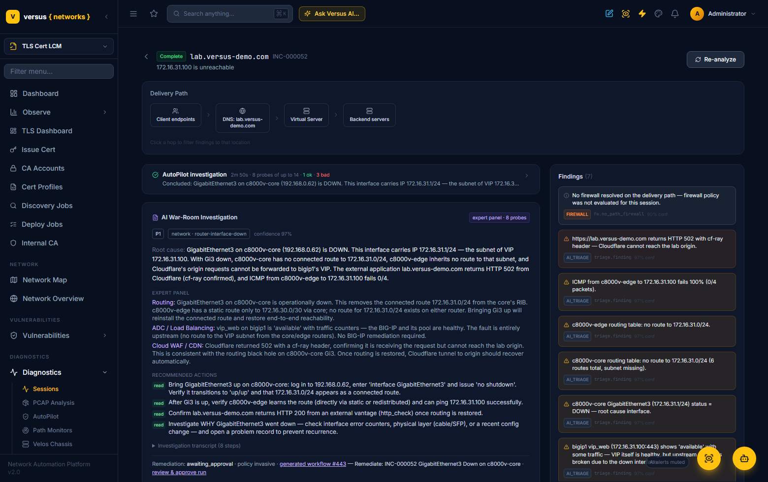This screenshot has height=482, width=768.
Task: Expand Investigation transcript (8 steps)
Action: (196, 446)
